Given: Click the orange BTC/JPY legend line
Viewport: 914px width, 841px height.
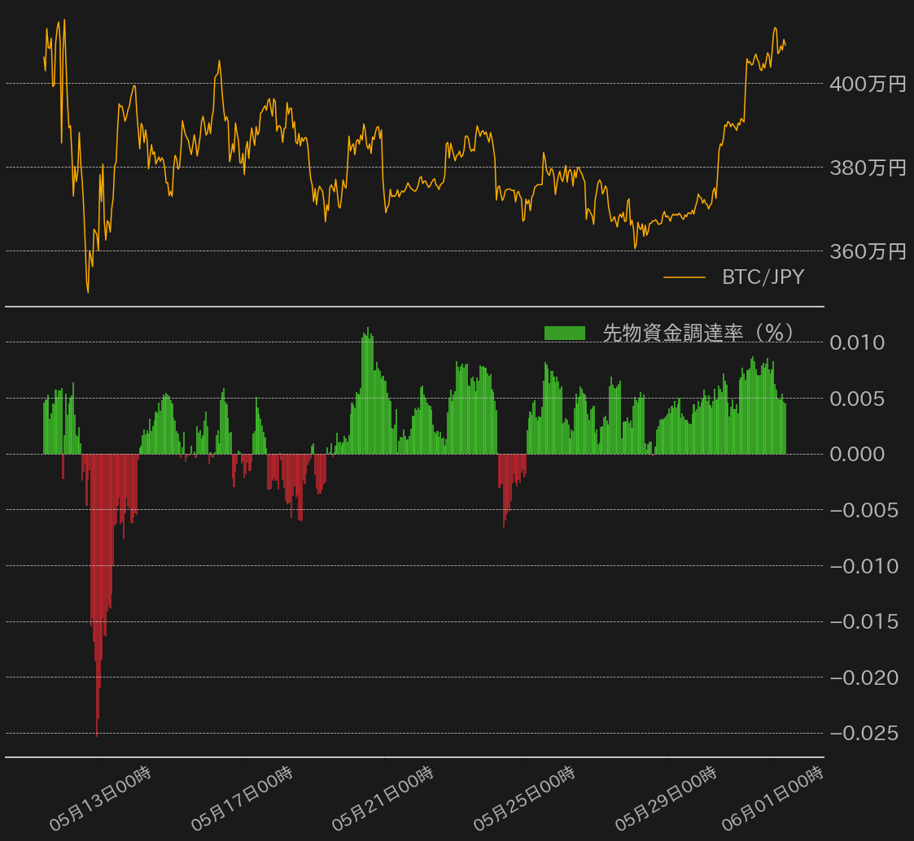Looking at the screenshot, I should pos(684,277).
